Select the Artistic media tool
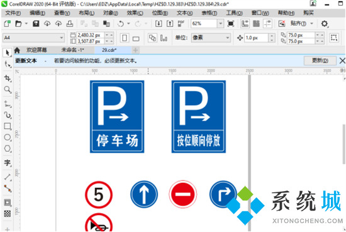This screenshot has height=232, width=346. [8, 115]
